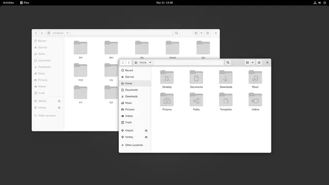Select Music in Computer window sidebar
329x185 pixels.
pyautogui.click(x=48, y=73)
